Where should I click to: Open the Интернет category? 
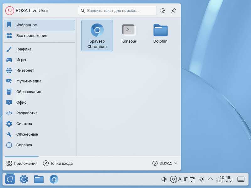40,70
